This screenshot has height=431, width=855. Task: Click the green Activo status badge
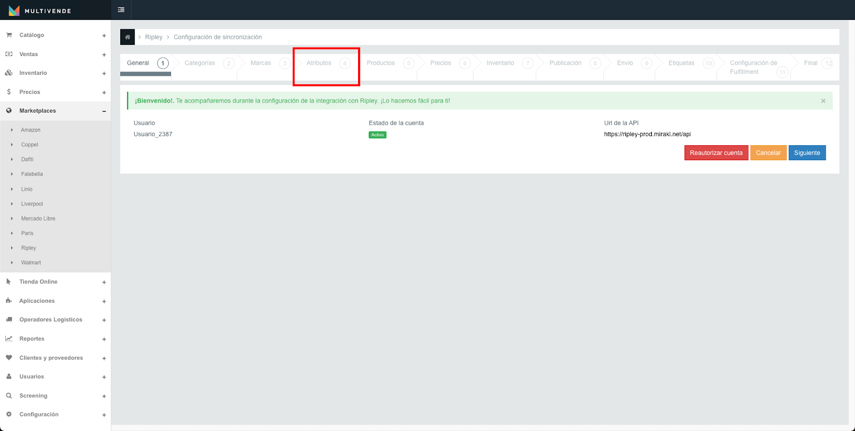pyautogui.click(x=377, y=135)
